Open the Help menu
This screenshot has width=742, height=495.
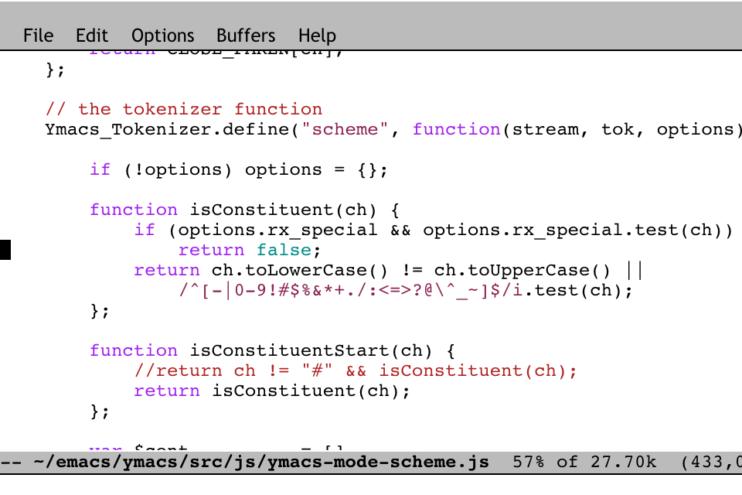[317, 36]
